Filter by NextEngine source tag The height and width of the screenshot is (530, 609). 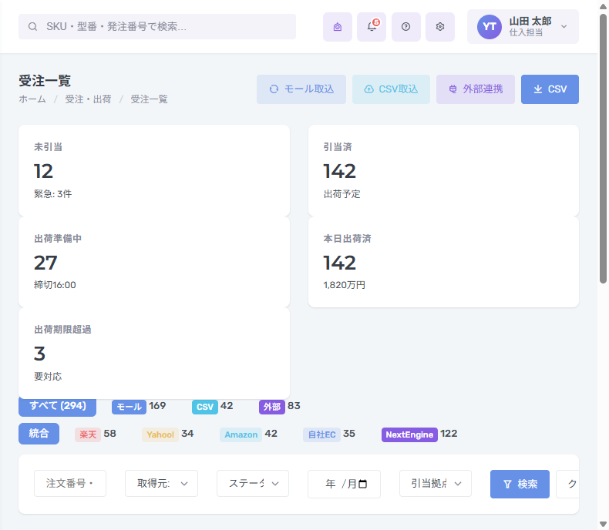(x=409, y=434)
